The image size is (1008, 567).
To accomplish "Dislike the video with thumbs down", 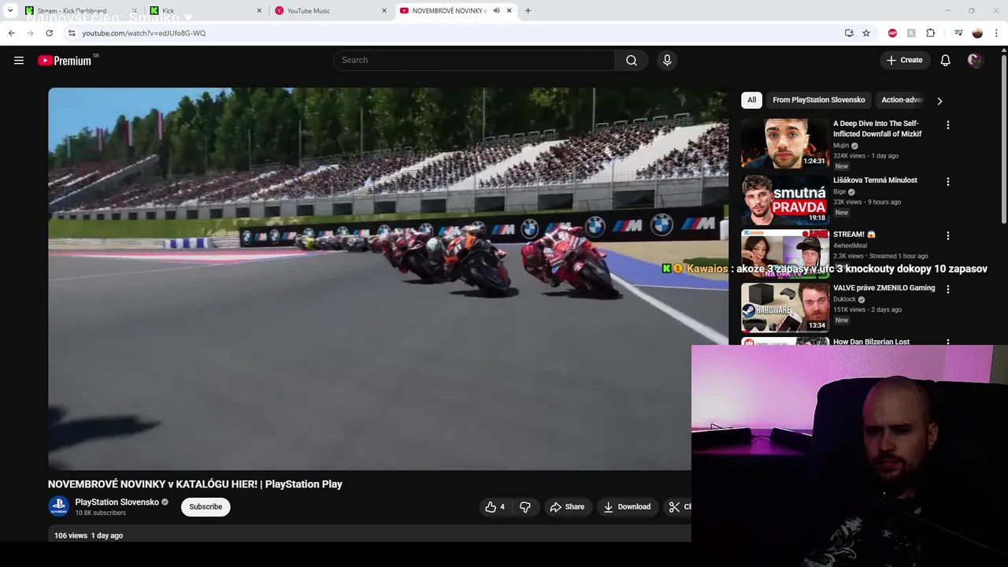I will point(525,507).
